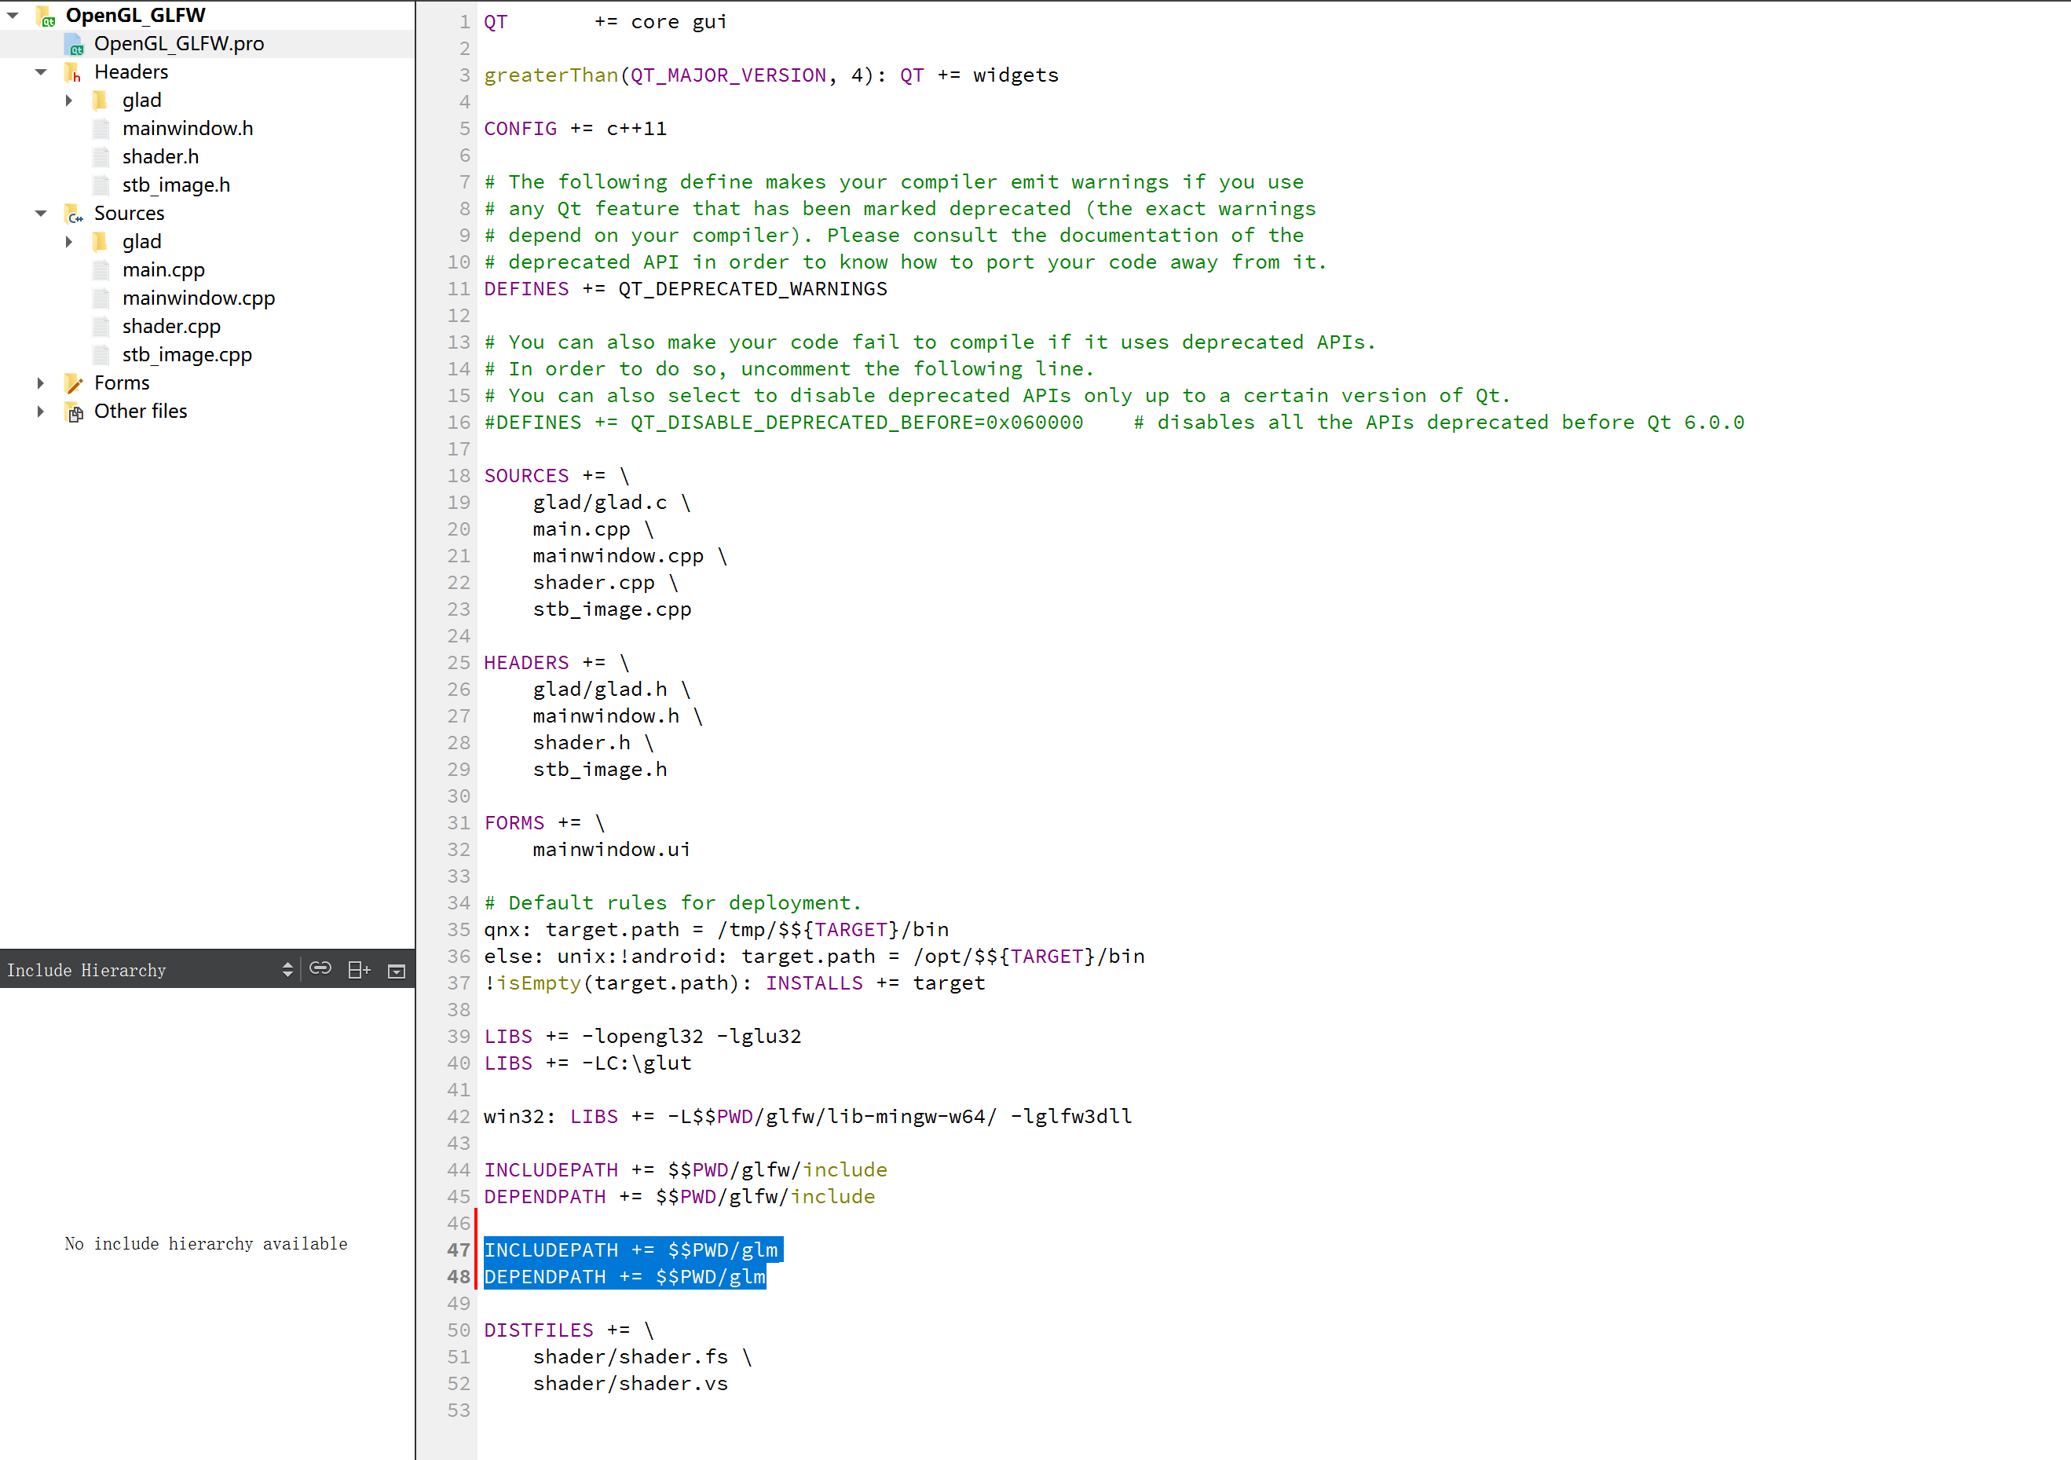This screenshot has width=2071, height=1460.
Task: Click line number 18 in the gutter
Action: pos(458,475)
